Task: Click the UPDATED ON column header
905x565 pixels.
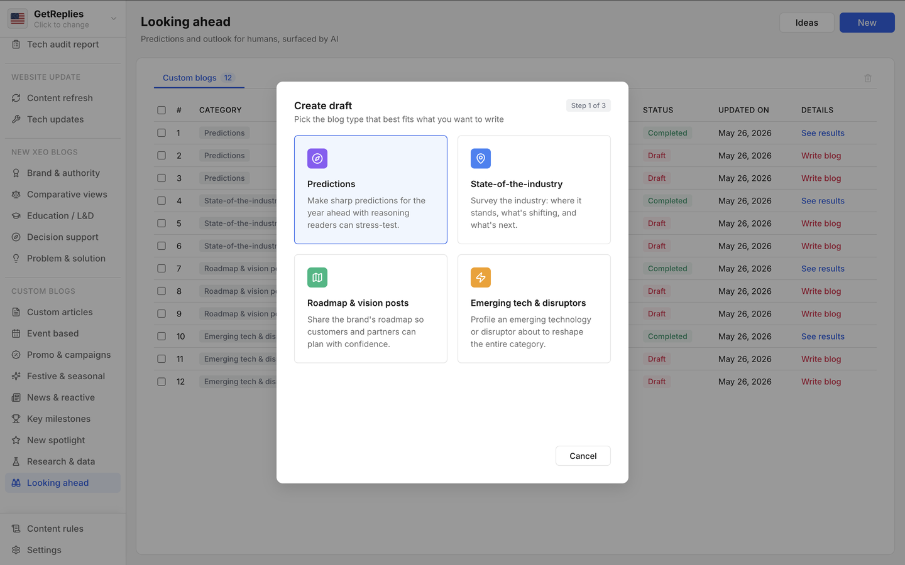Action: click(x=743, y=110)
